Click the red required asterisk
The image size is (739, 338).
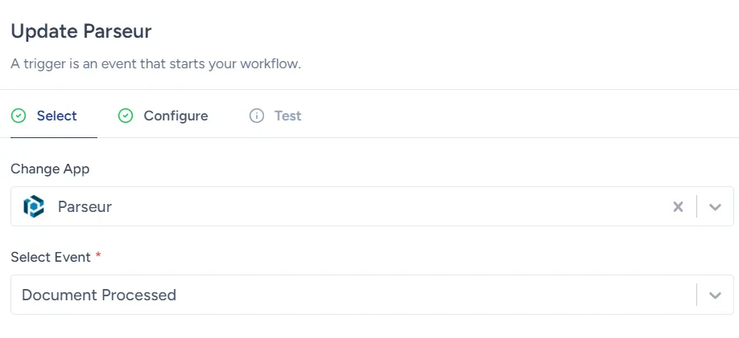pyautogui.click(x=98, y=256)
